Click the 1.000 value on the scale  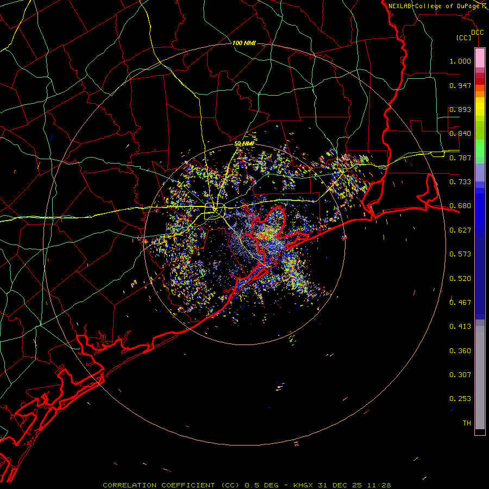460,61
